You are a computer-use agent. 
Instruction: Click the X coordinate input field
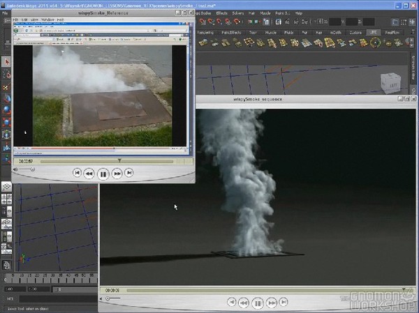tap(335, 22)
